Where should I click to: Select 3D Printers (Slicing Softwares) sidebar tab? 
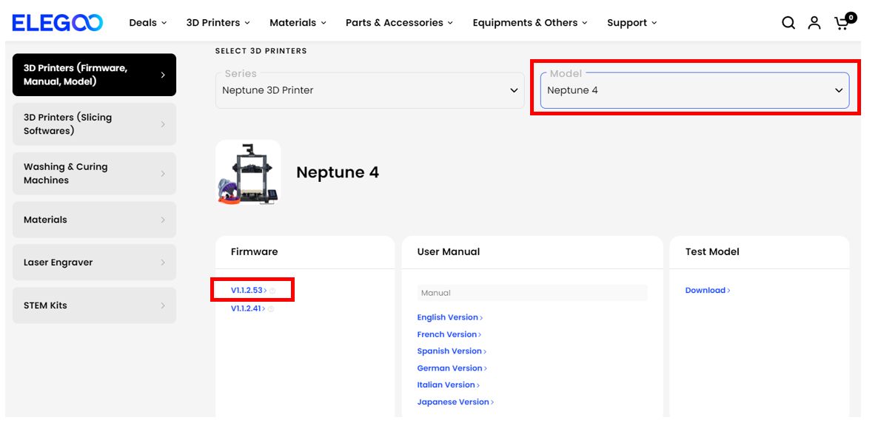tap(94, 124)
